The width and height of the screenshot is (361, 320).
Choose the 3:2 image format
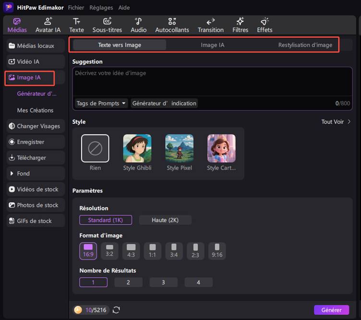[109, 251]
